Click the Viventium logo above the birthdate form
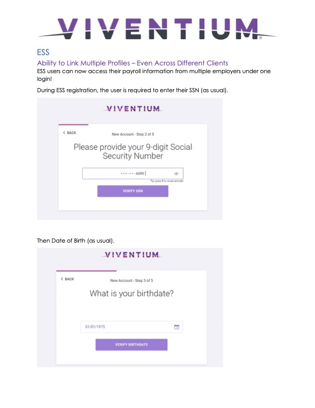 click(x=132, y=255)
